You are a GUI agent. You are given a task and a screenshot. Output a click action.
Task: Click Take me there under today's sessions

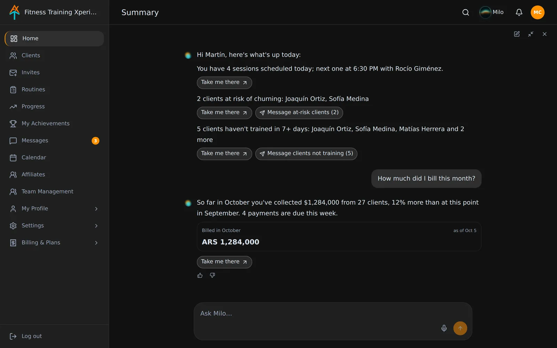click(224, 82)
